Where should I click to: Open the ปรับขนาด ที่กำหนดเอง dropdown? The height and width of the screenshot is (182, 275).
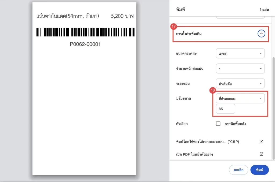tap(240, 98)
